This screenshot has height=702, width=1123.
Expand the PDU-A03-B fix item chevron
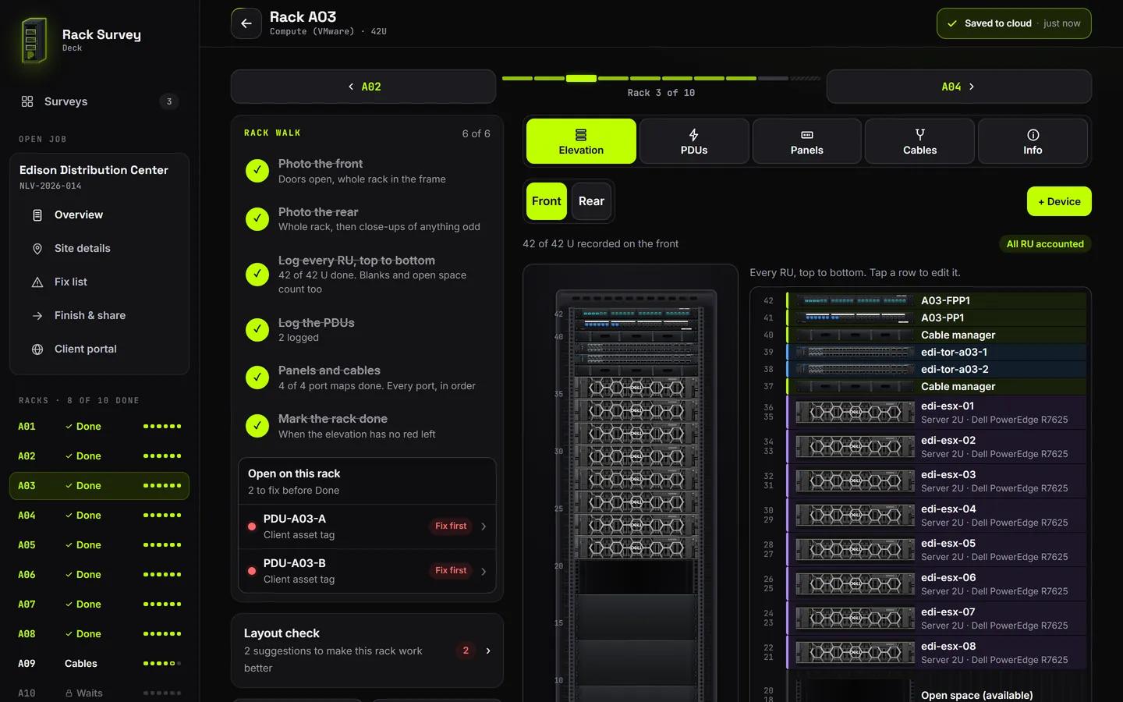tap(484, 571)
